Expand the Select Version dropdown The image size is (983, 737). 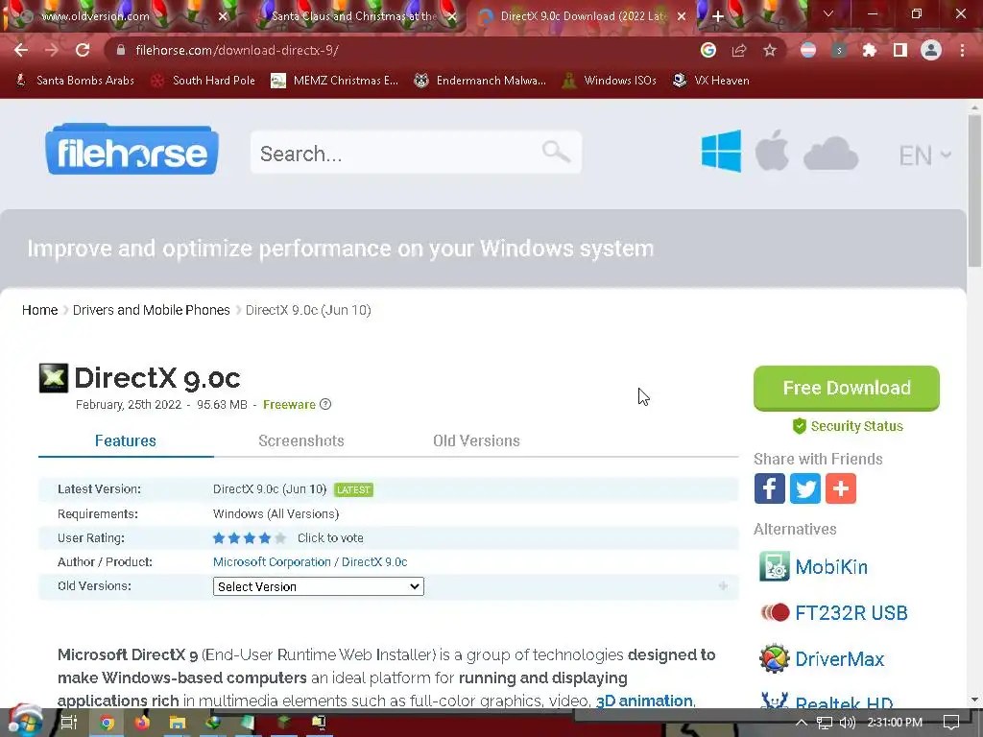coord(319,586)
